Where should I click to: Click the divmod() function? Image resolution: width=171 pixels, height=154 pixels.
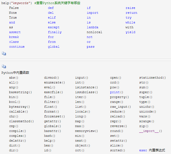pyautogui.click(x=52, y=78)
